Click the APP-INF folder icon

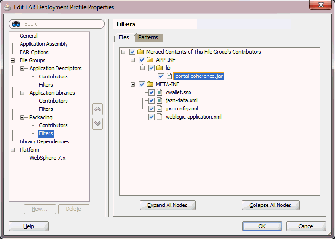[150, 60]
